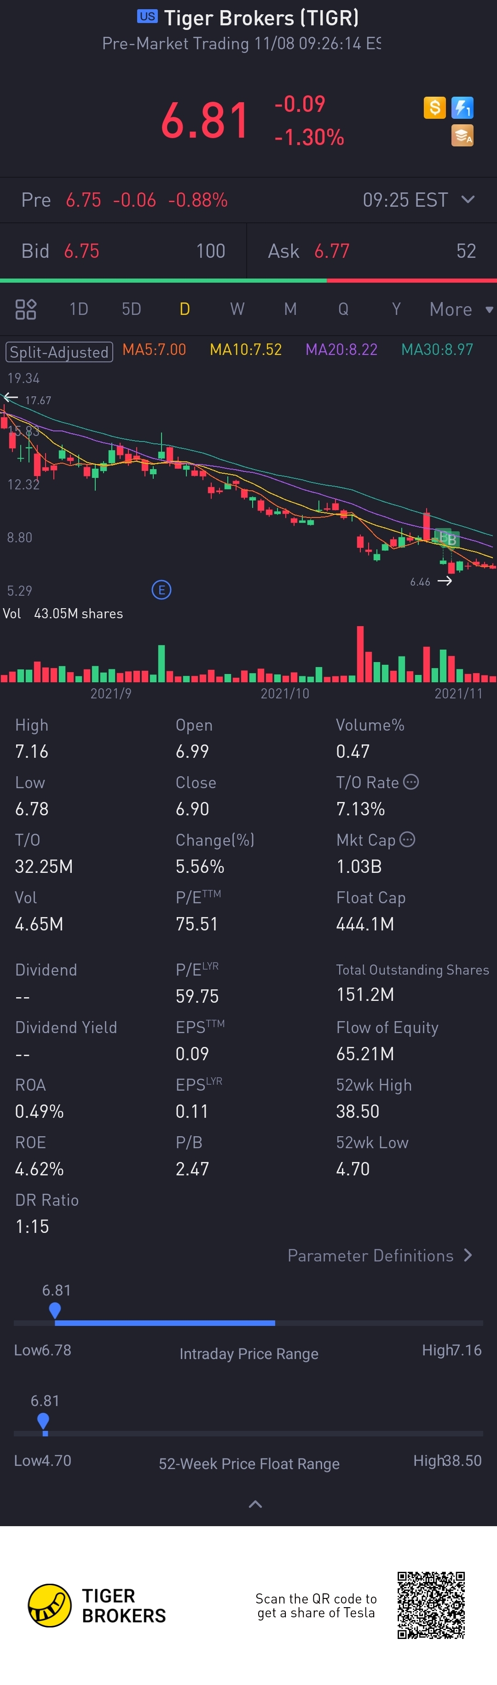This screenshot has height=1685, width=497.
Task: Tap the Volume% 0.47 value
Action: click(353, 752)
